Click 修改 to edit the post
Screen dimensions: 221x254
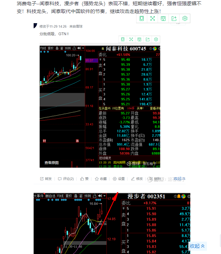point(137,179)
